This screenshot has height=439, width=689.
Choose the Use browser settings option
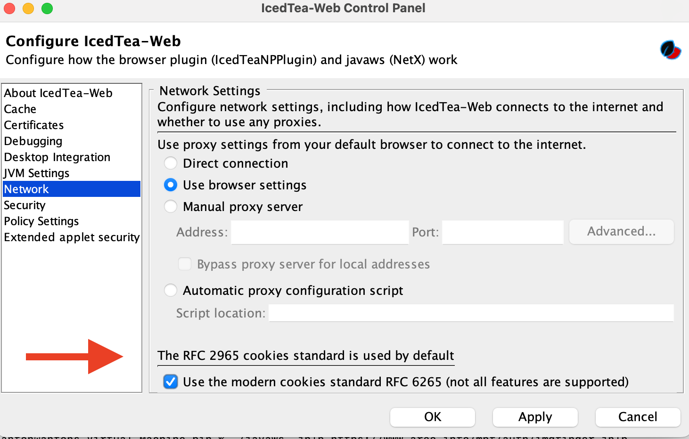coord(171,185)
